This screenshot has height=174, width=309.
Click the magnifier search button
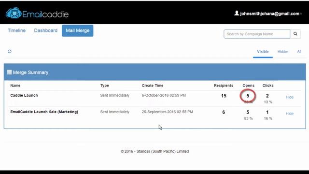point(295,34)
